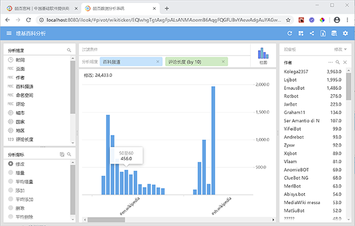Select the 增量 measure radio button
The height and width of the screenshot is (226, 355).
[11, 172]
